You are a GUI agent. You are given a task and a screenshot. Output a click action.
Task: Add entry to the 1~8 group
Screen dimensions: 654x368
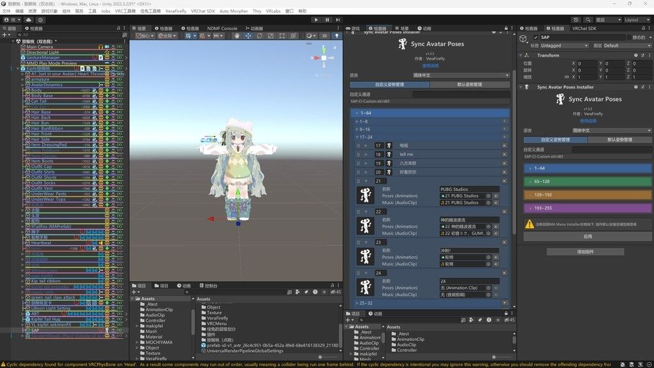(x=505, y=121)
